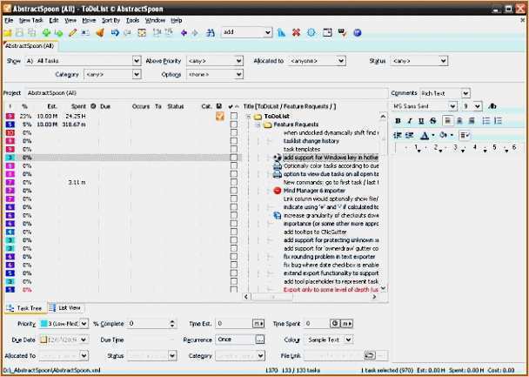Open the Allocated to filter dropdown
Image resolution: width=529 pixels, height=377 pixels.
tap(341, 61)
